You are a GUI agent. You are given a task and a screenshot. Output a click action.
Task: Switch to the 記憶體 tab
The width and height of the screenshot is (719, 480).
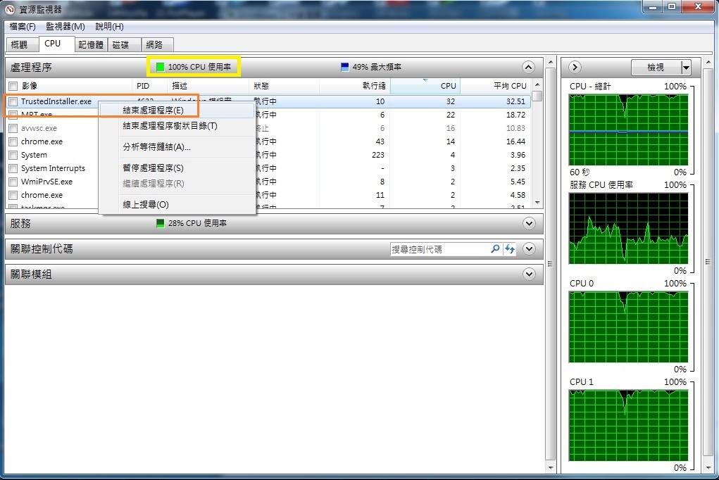(x=90, y=44)
